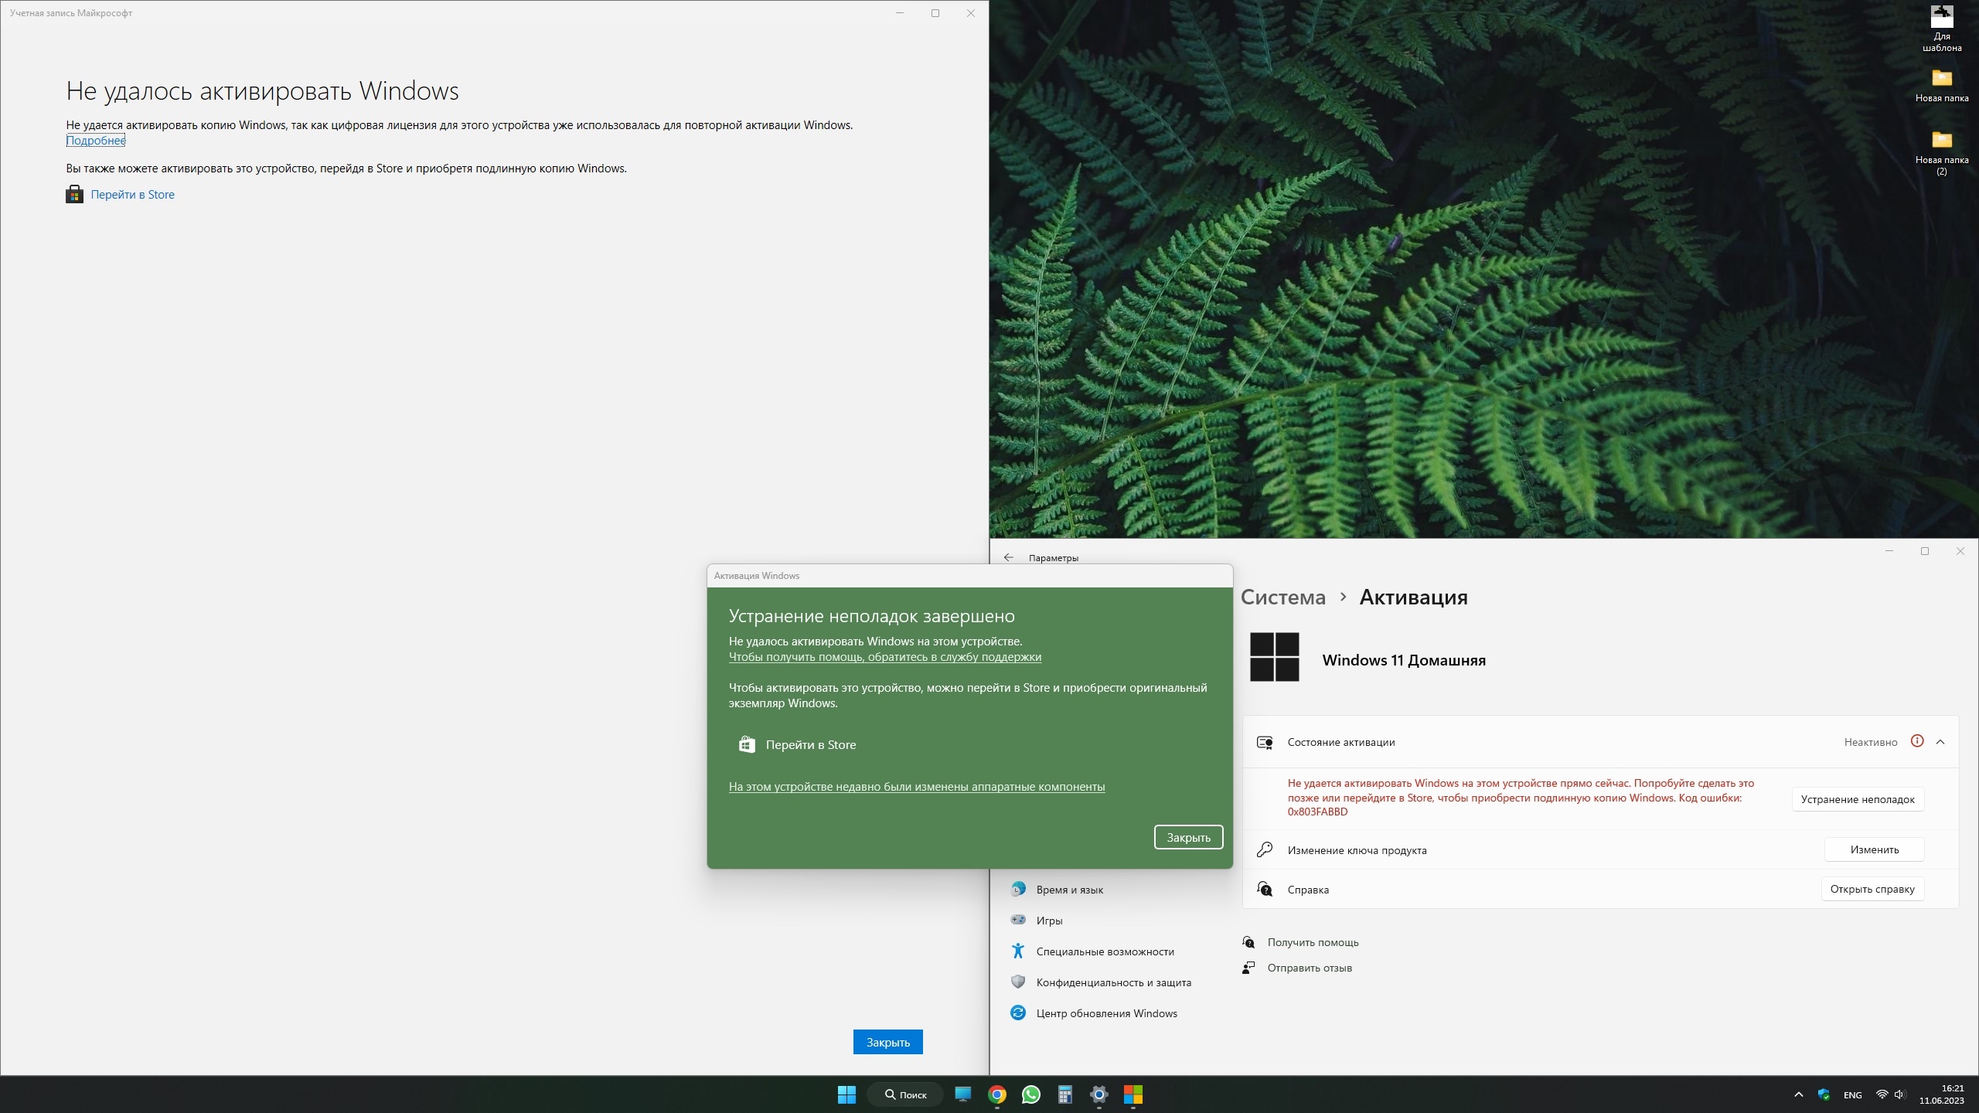Show hidden tray icons chevron
1979x1113 pixels.
pos(1799,1094)
